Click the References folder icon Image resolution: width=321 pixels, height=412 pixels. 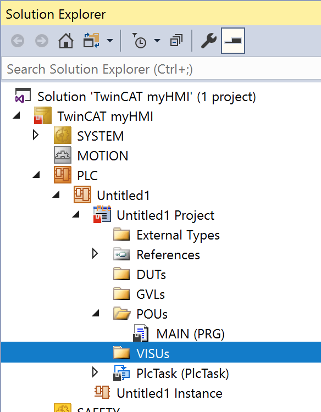[121, 254]
